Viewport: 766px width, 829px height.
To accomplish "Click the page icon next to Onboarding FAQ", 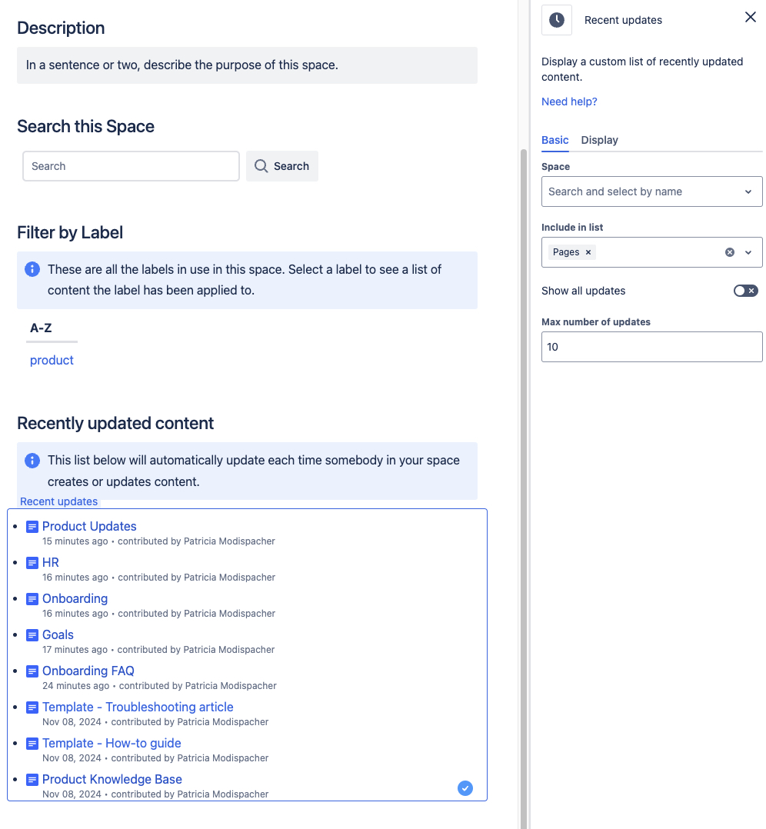I will pos(32,671).
